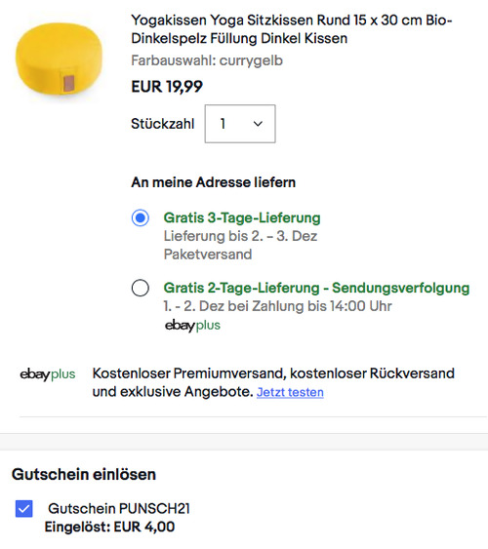Click the Stückzahl label
Screen dimensions: 488x549
[x=163, y=124]
